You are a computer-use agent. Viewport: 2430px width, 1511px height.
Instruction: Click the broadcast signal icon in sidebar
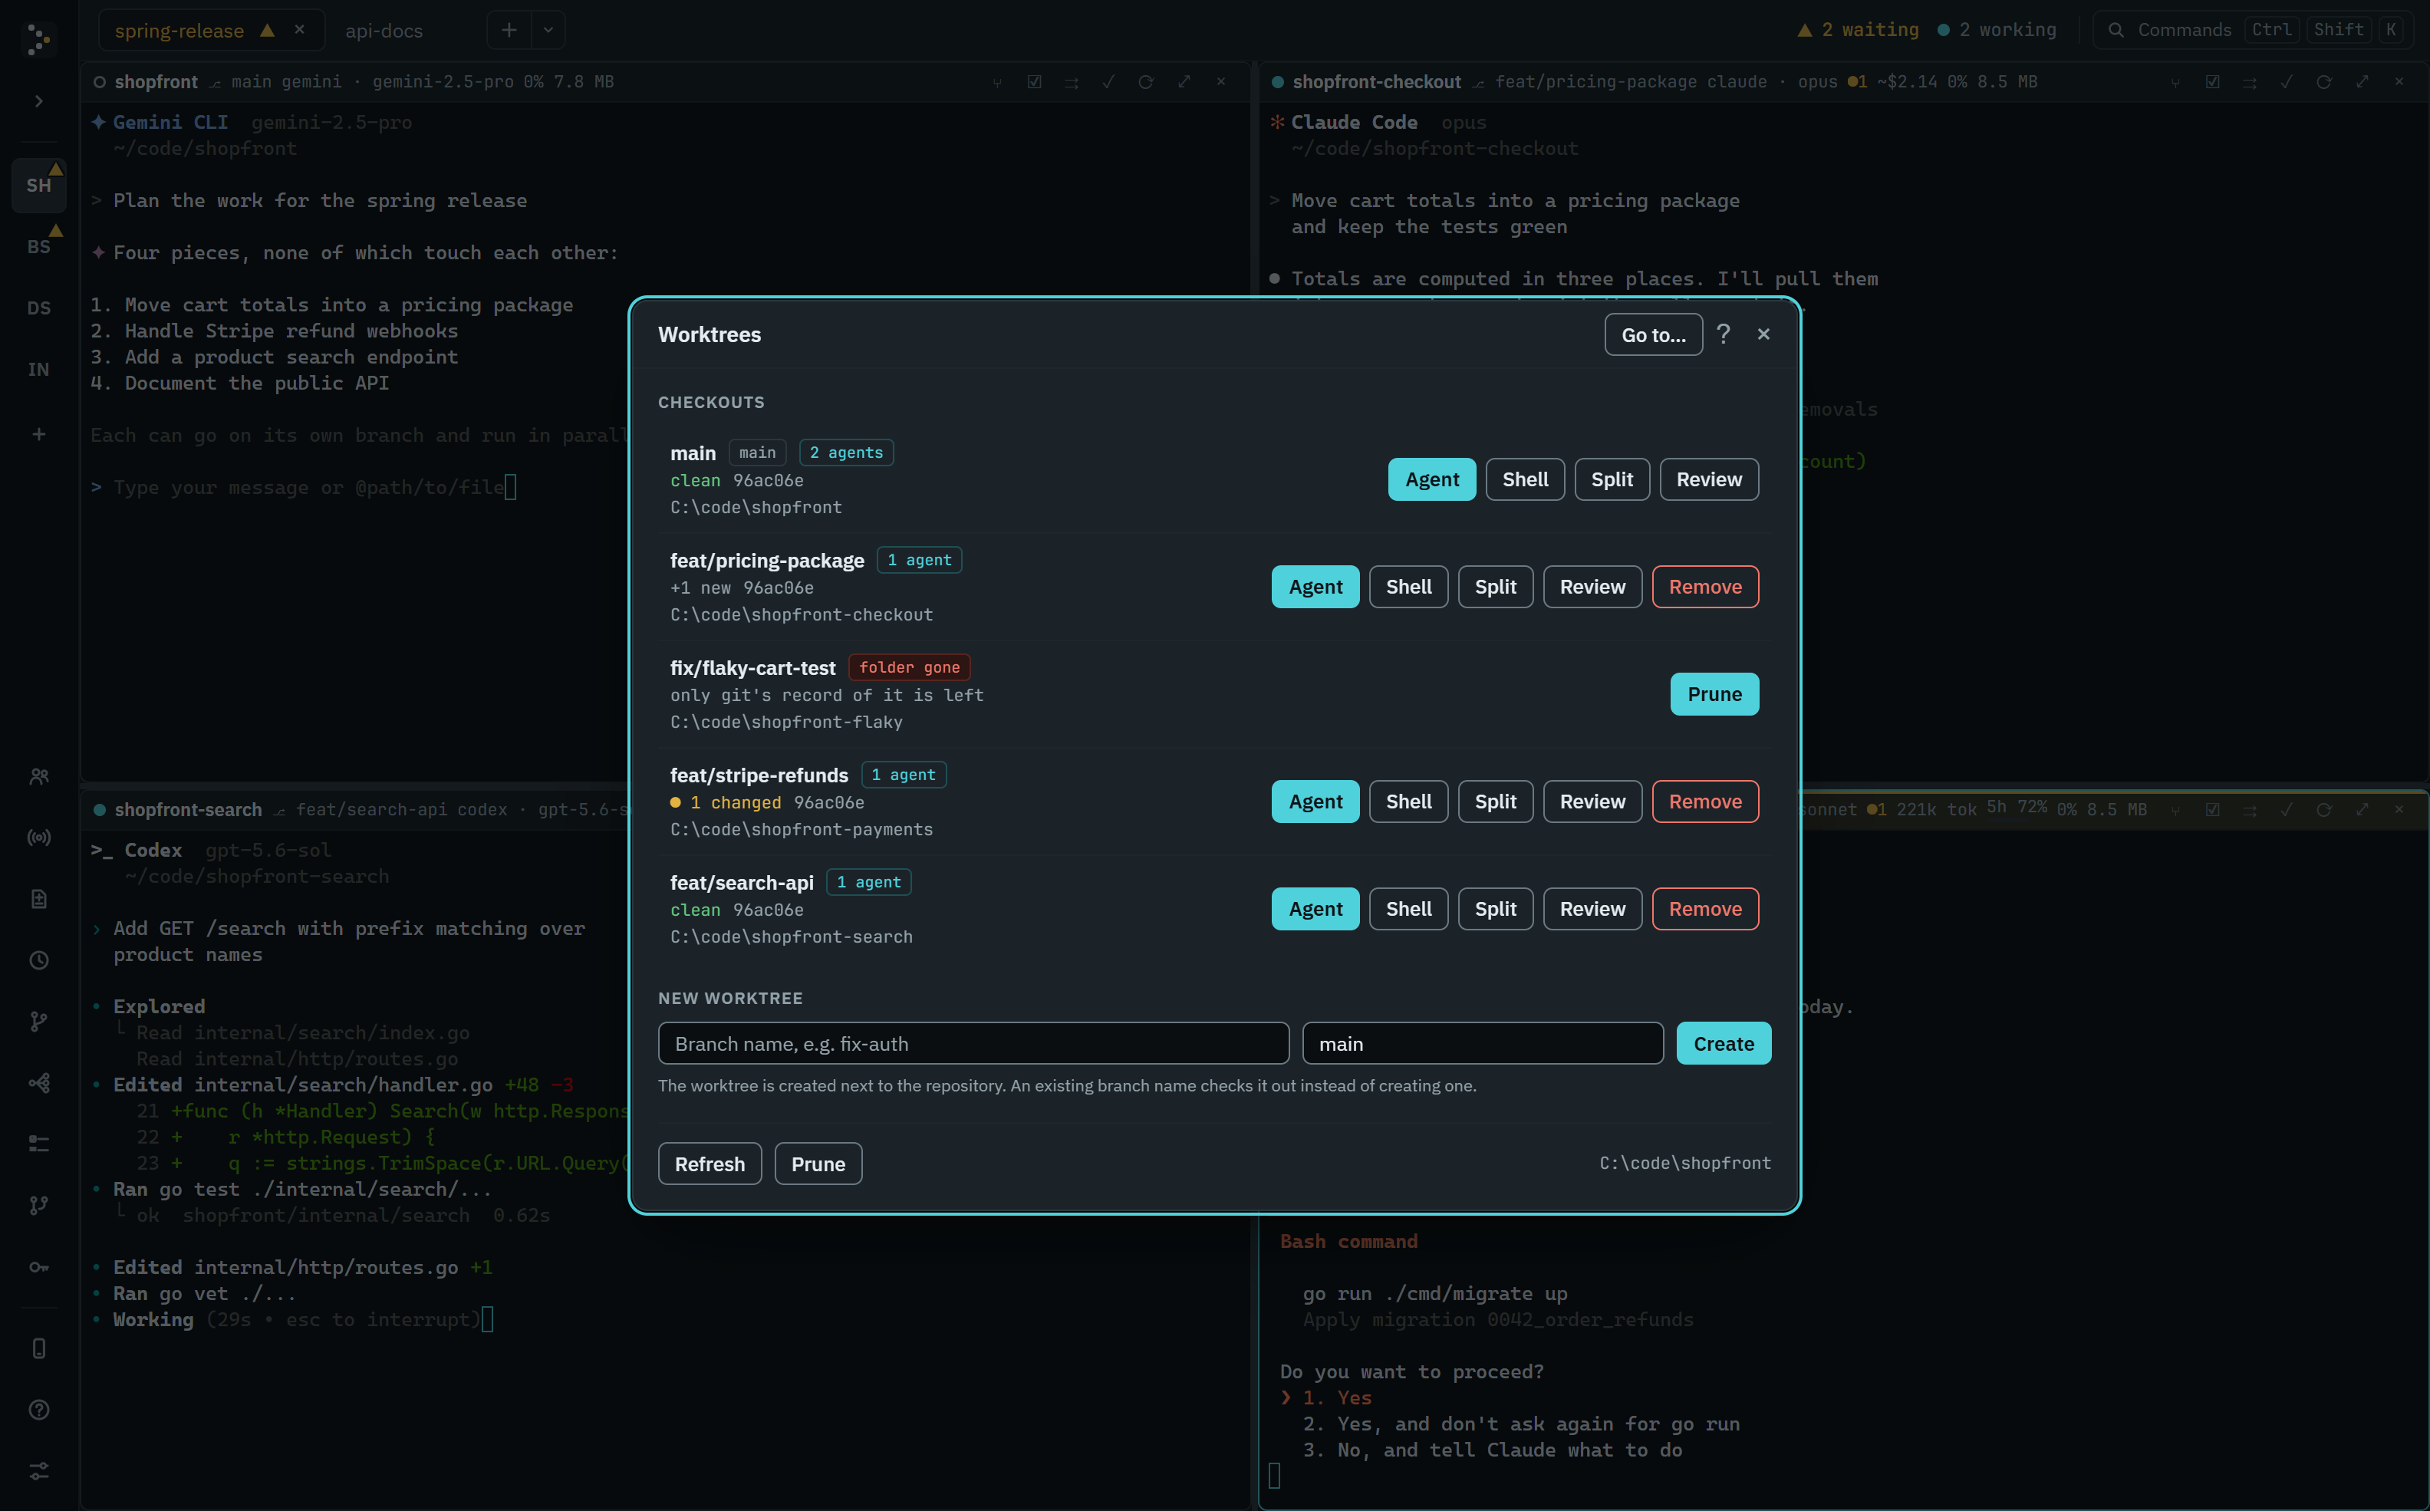[x=39, y=838]
